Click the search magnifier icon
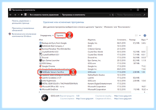 click(x=145, y=15)
